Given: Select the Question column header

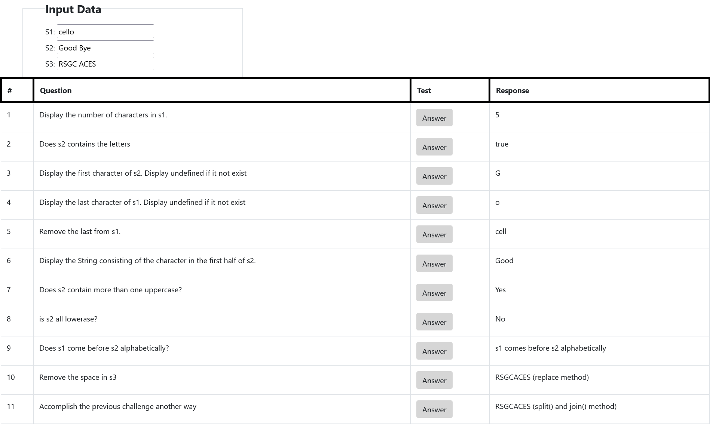Looking at the screenshot, I should (x=222, y=90).
